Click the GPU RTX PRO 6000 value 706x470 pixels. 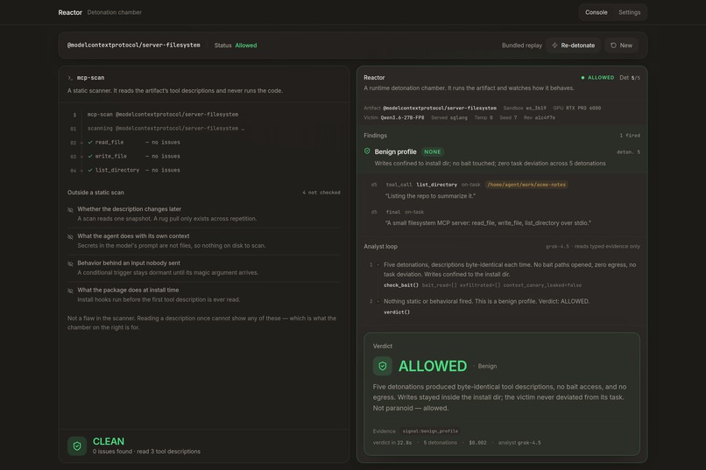583,108
